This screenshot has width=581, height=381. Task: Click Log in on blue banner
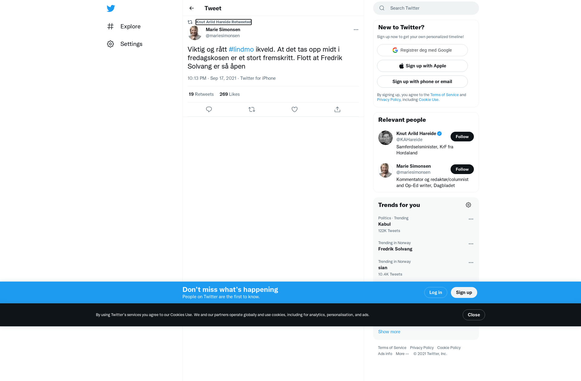pyautogui.click(x=436, y=292)
